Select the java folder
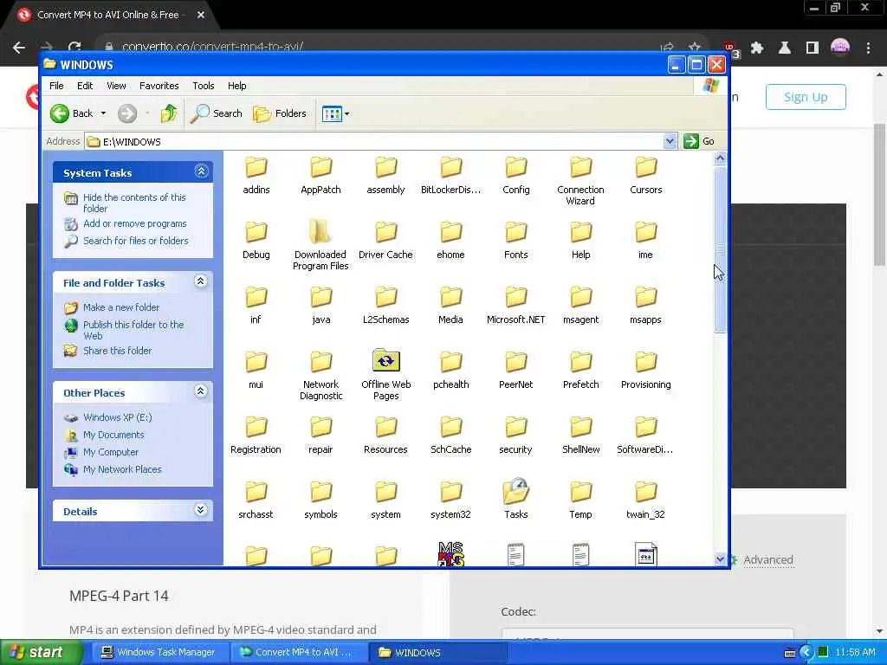The height and width of the screenshot is (665, 887). click(x=320, y=305)
